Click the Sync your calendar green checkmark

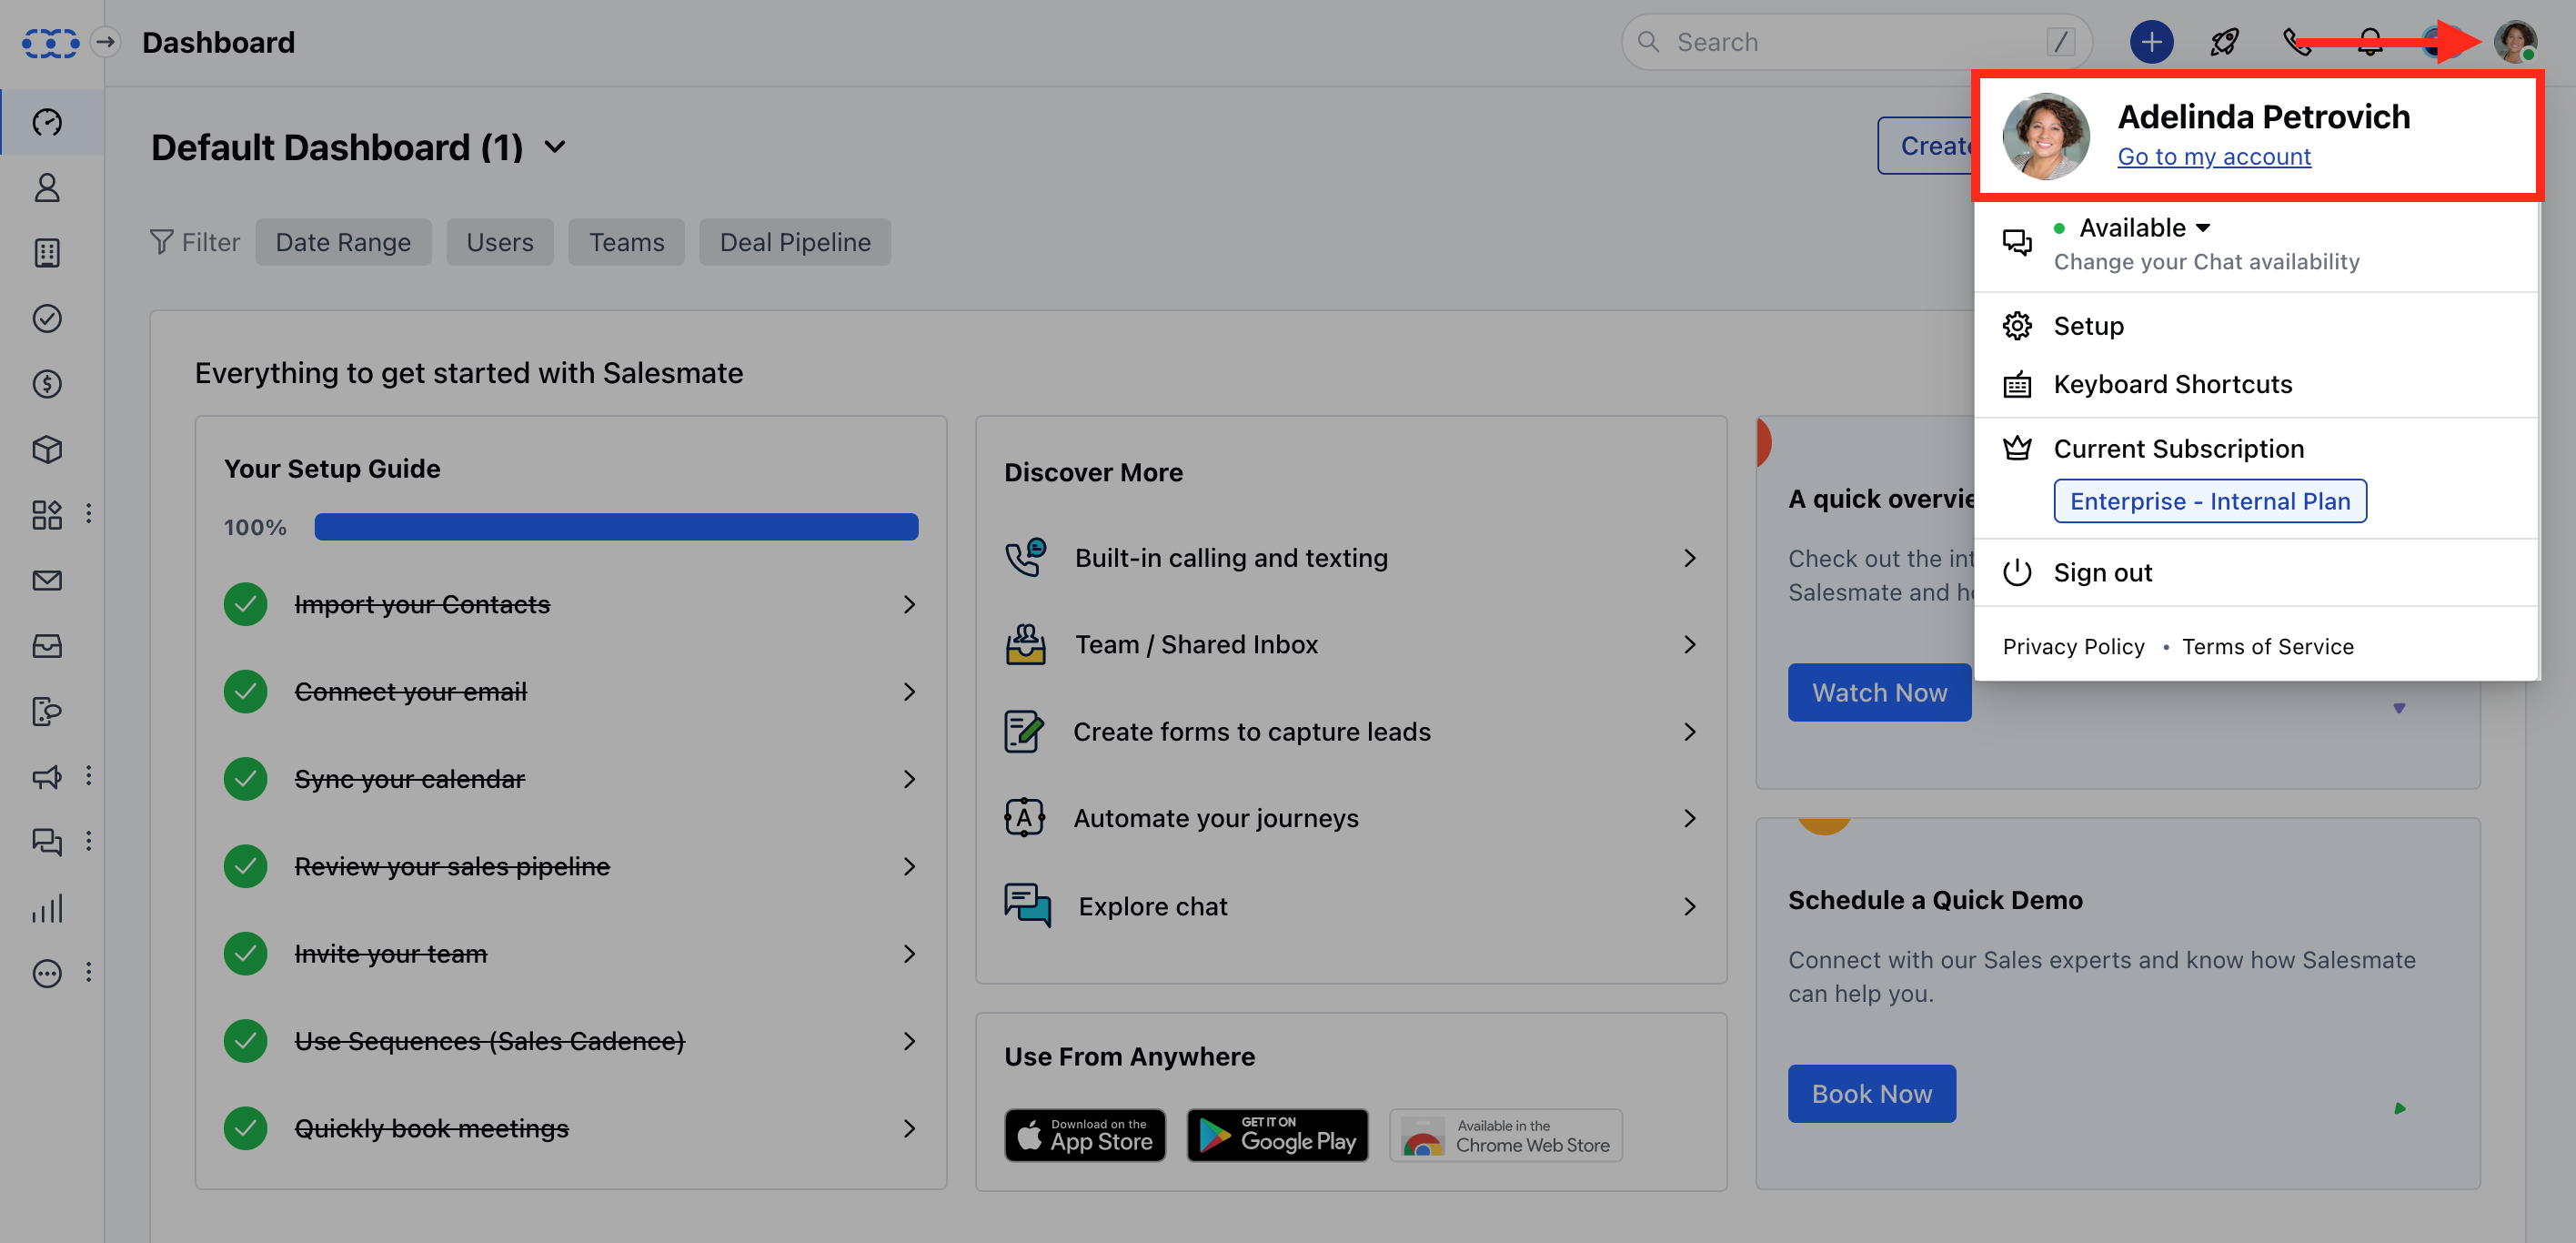click(x=245, y=779)
